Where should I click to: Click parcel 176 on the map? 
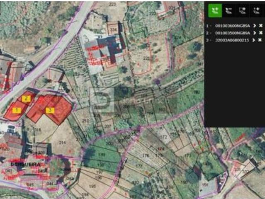(146, 155)
